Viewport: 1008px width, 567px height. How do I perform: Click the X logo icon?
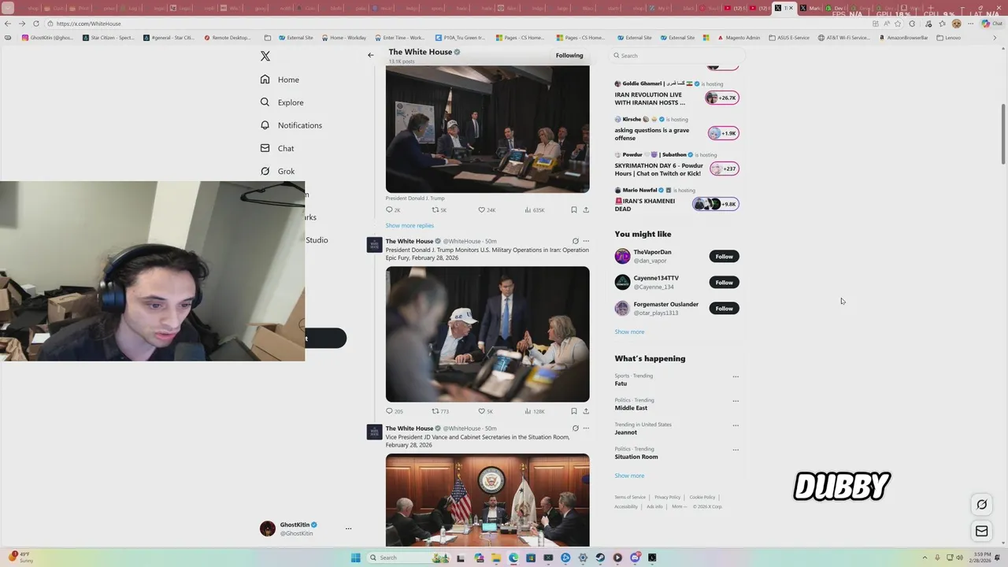tap(265, 56)
